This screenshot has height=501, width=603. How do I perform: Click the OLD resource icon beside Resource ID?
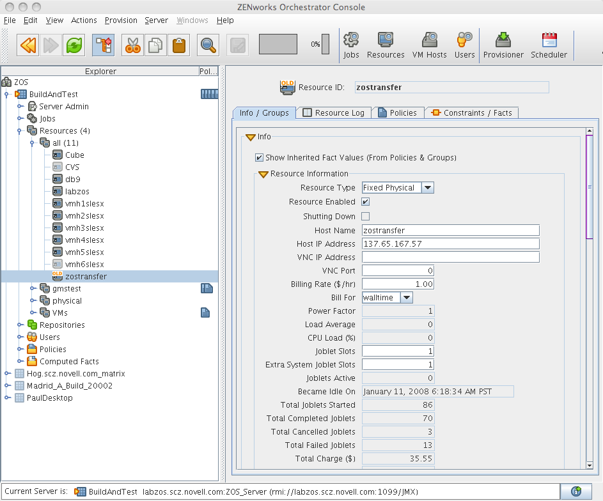click(287, 87)
